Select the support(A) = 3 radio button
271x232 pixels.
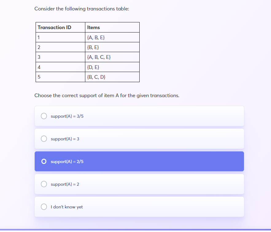point(44,139)
